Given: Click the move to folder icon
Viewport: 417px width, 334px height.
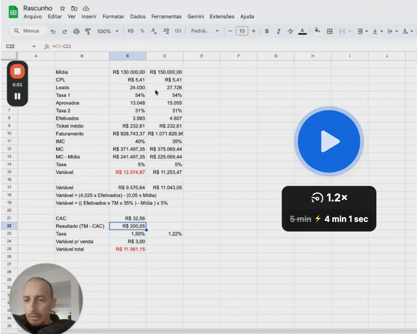Looking at the screenshot, I should pos(74,8).
